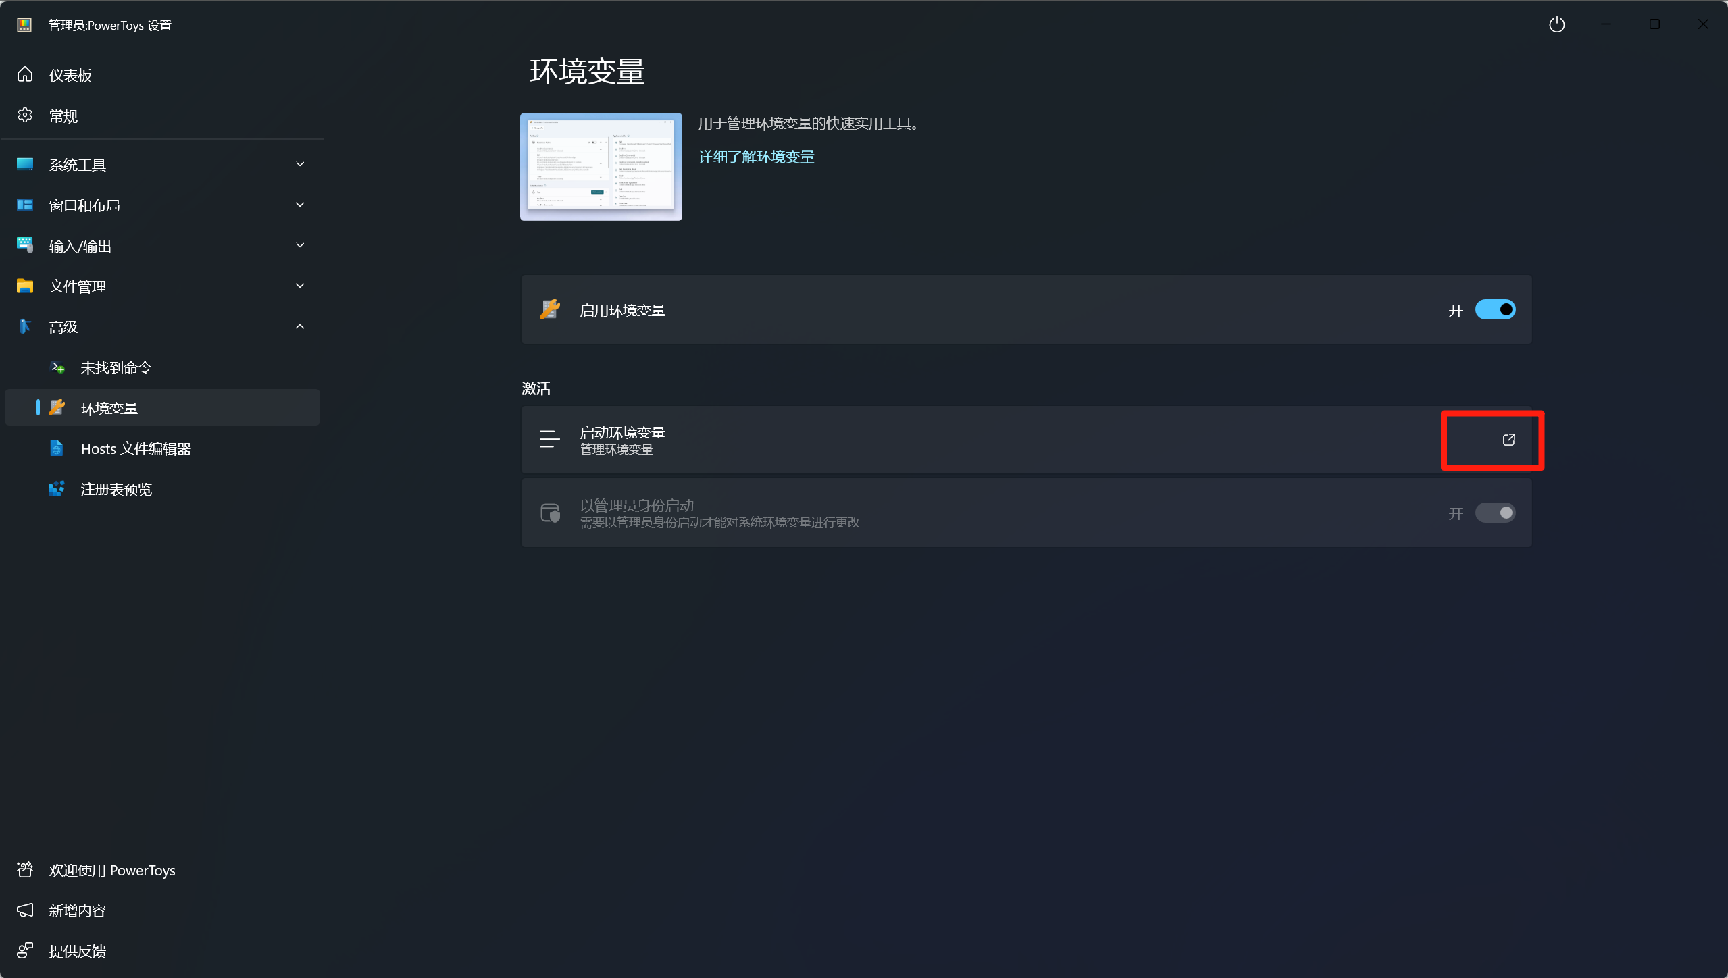Image resolution: width=1728 pixels, height=978 pixels.
Task: Click the gear icon beside 常规
Action: [25, 115]
